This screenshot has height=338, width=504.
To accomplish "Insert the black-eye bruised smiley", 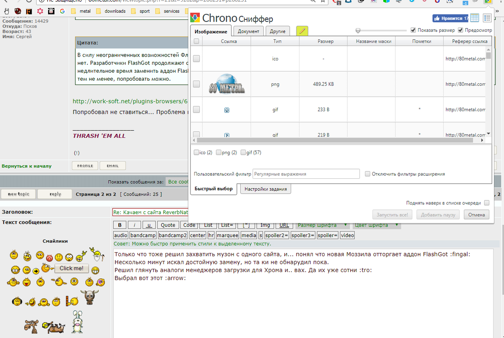I will (x=100, y=282).
